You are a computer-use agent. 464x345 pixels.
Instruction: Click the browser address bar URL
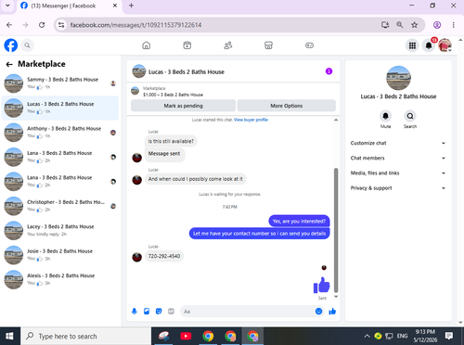pos(135,25)
